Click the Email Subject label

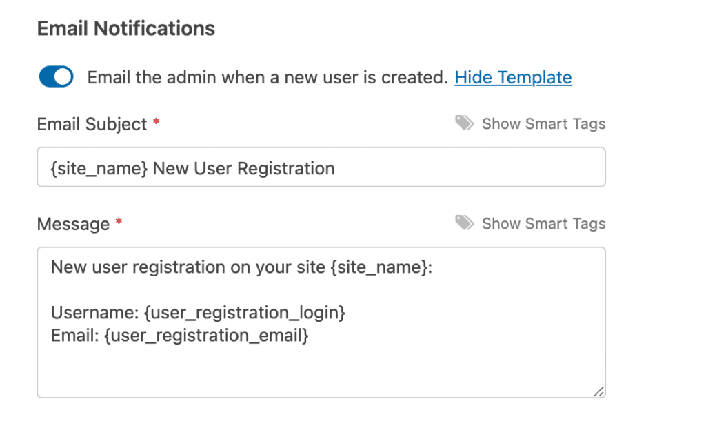92,124
